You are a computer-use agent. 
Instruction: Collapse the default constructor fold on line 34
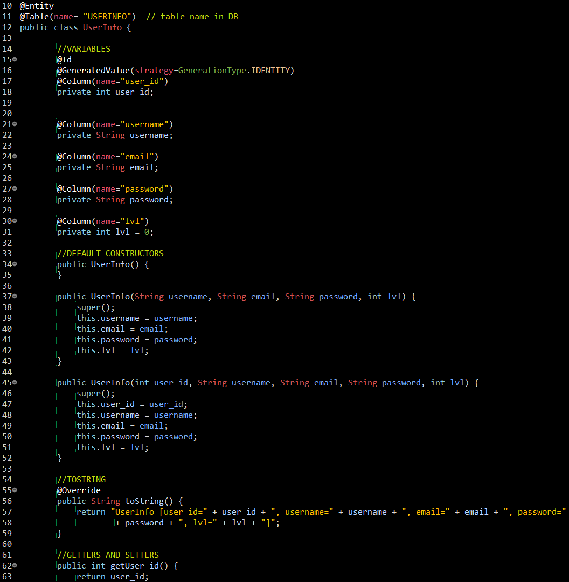pyautogui.click(x=15, y=263)
